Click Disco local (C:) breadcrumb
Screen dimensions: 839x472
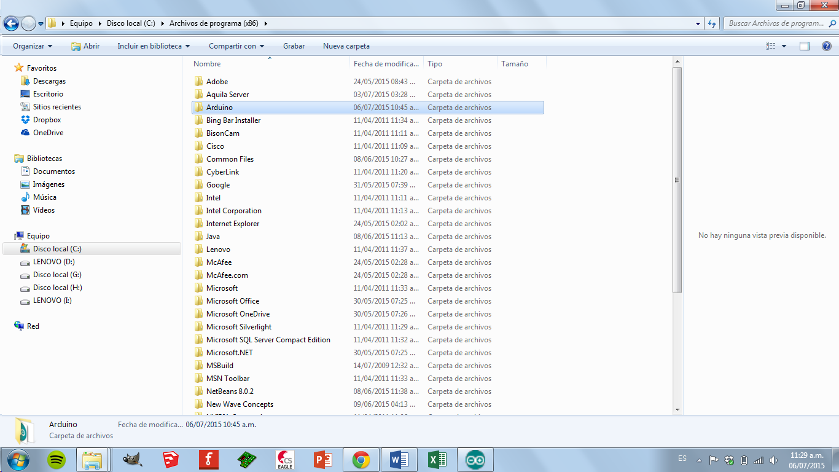131,23
